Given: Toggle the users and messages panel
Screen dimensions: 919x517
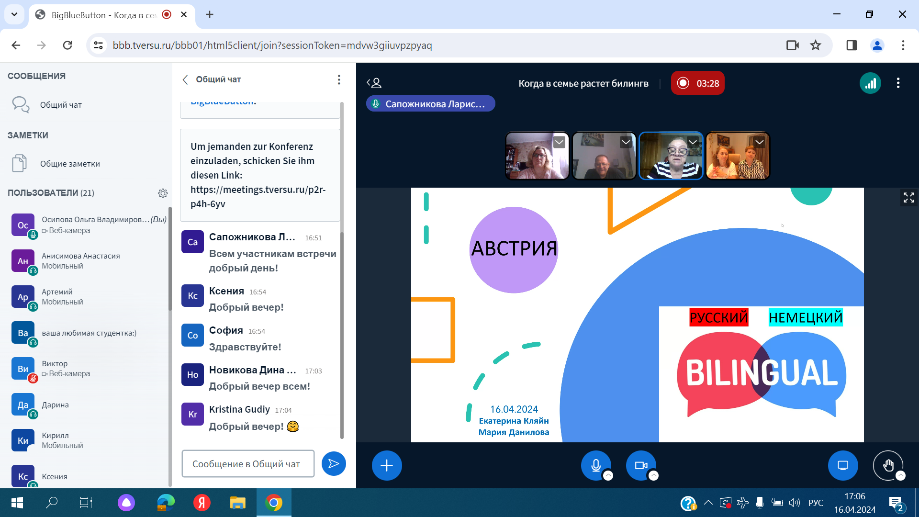Looking at the screenshot, I should 374,83.
